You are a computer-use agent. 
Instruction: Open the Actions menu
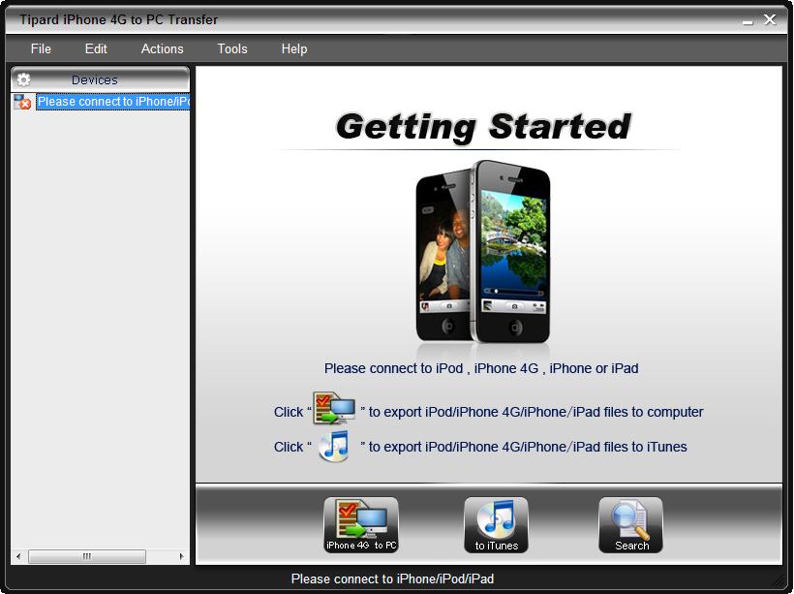pyautogui.click(x=162, y=48)
